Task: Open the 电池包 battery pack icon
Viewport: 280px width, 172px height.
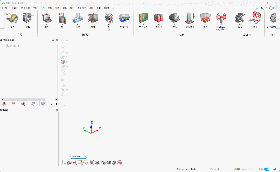Action: pos(159,18)
